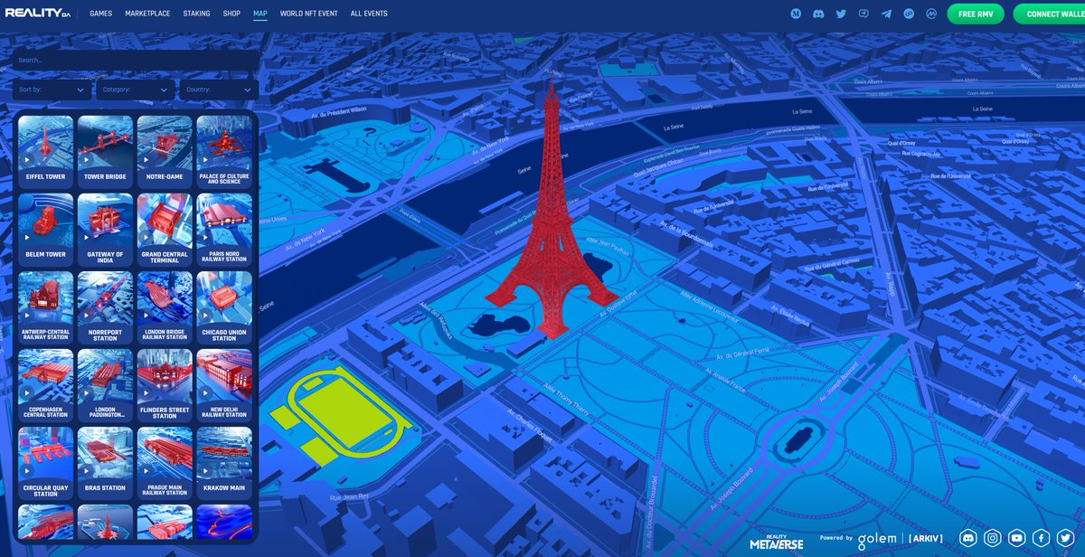The image size is (1085, 557).
Task: Click the Facebook hexagon icon in the footer
Action: point(1042,539)
